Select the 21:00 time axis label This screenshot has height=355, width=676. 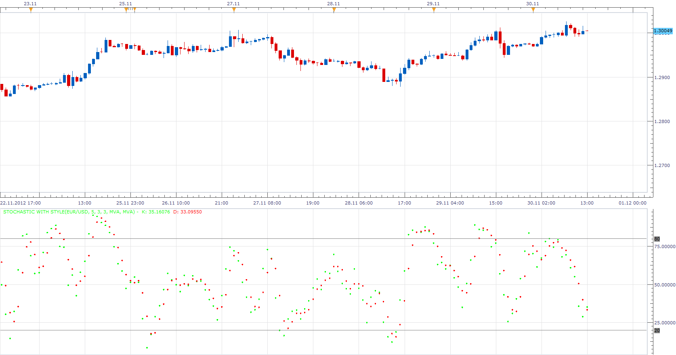[x=221, y=203]
